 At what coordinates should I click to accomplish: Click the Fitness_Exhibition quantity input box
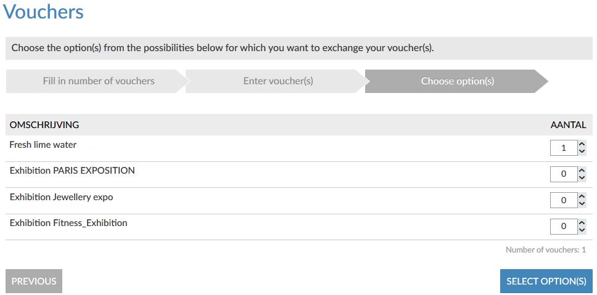564,227
